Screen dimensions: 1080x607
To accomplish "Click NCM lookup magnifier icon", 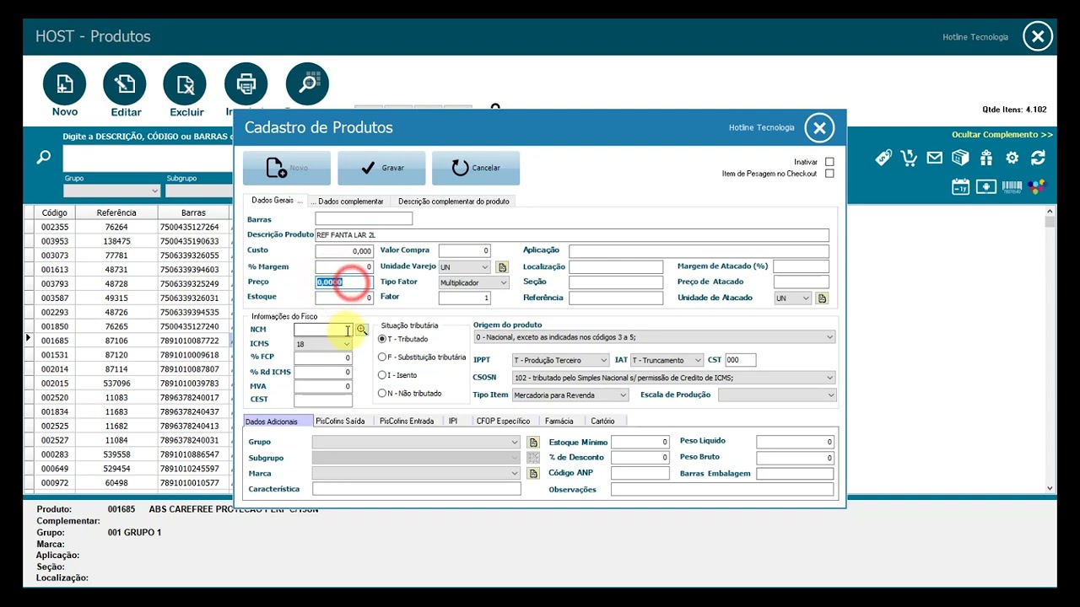I will pyautogui.click(x=362, y=330).
